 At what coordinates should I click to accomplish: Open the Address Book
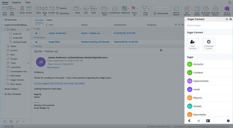pos(161,13)
